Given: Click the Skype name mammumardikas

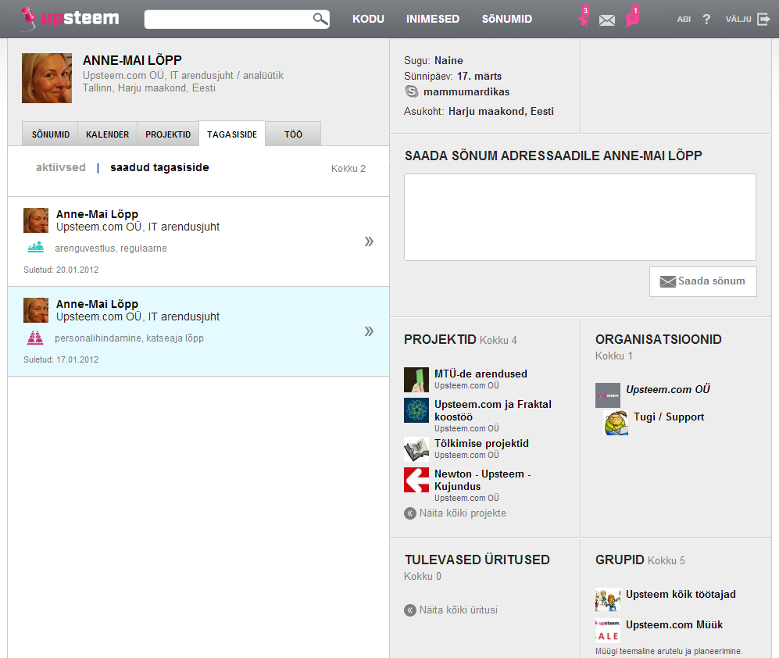Looking at the screenshot, I should coord(466,92).
